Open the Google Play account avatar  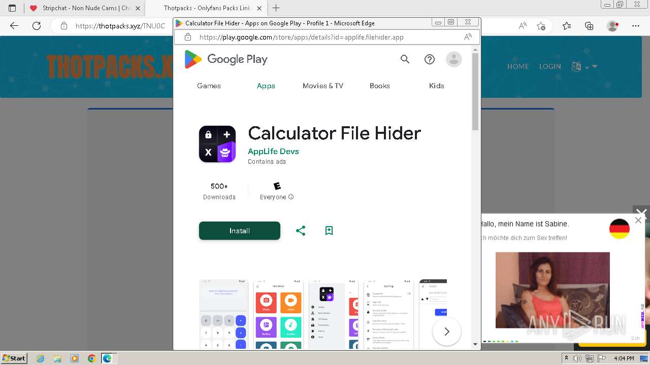pyautogui.click(x=454, y=59)
